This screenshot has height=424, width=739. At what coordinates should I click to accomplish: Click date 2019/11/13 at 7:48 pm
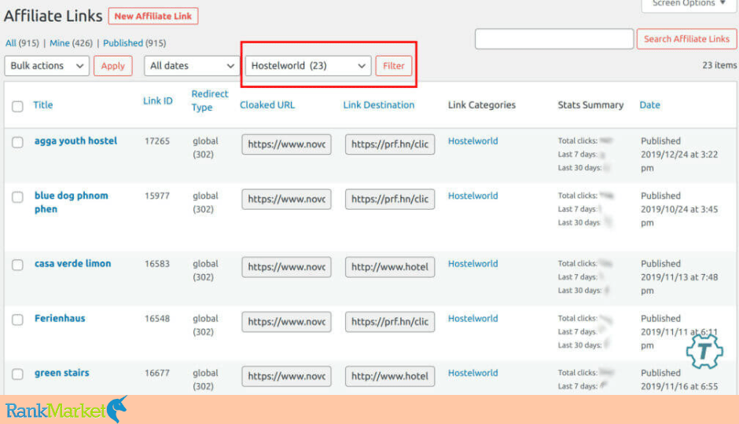[x=679, y=283]
